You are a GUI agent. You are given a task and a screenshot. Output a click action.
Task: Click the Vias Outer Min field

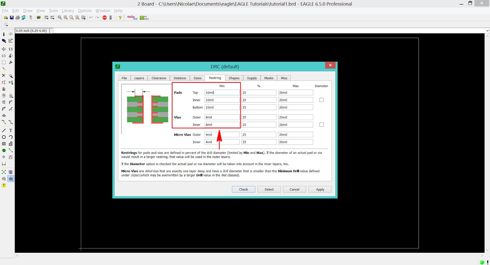click(x=222, y=117)
